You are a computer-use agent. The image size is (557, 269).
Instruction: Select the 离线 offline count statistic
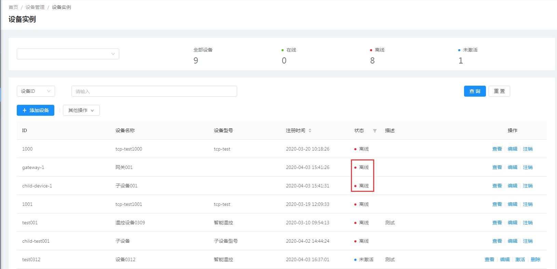(x=372, y=60)
